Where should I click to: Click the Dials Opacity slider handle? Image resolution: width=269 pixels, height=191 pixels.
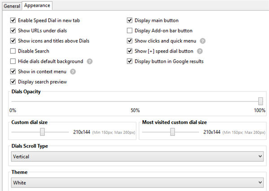click(260, 101)
